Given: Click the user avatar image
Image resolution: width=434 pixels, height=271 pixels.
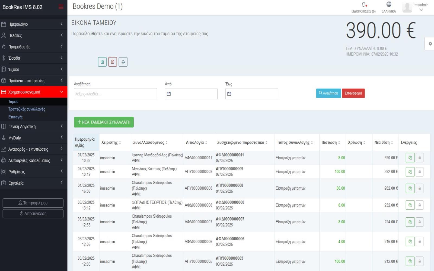Looking at the screenshot, I should 407,7.
